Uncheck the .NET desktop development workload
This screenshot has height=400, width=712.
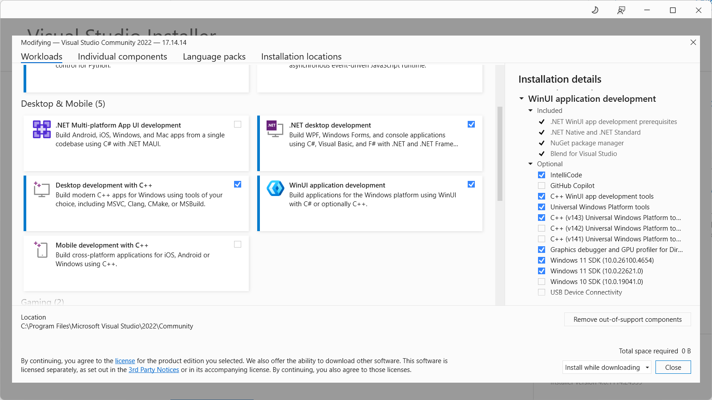[471, 124]
